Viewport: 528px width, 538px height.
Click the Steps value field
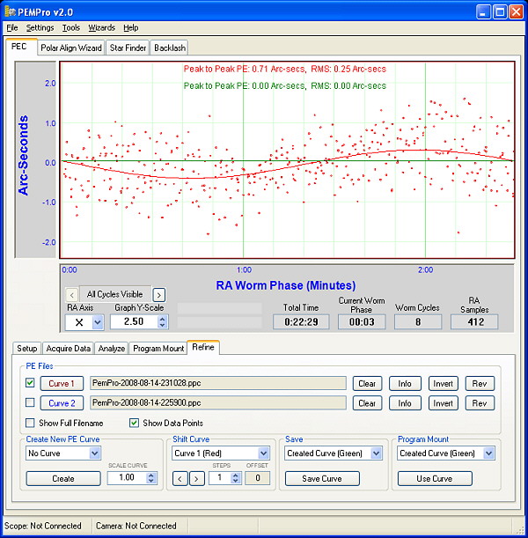[x=220, y=478]
